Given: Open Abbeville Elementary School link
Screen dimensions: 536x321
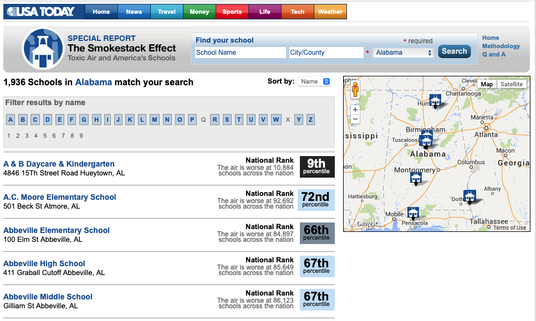Looking at the screenshot, I should point(57,230).
